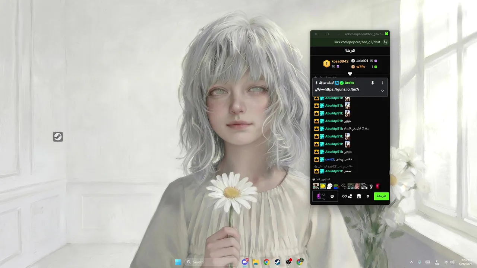The image size is (477, 268).
Task: Open Discord from the taskbar
Action: (x=245, y=262)
